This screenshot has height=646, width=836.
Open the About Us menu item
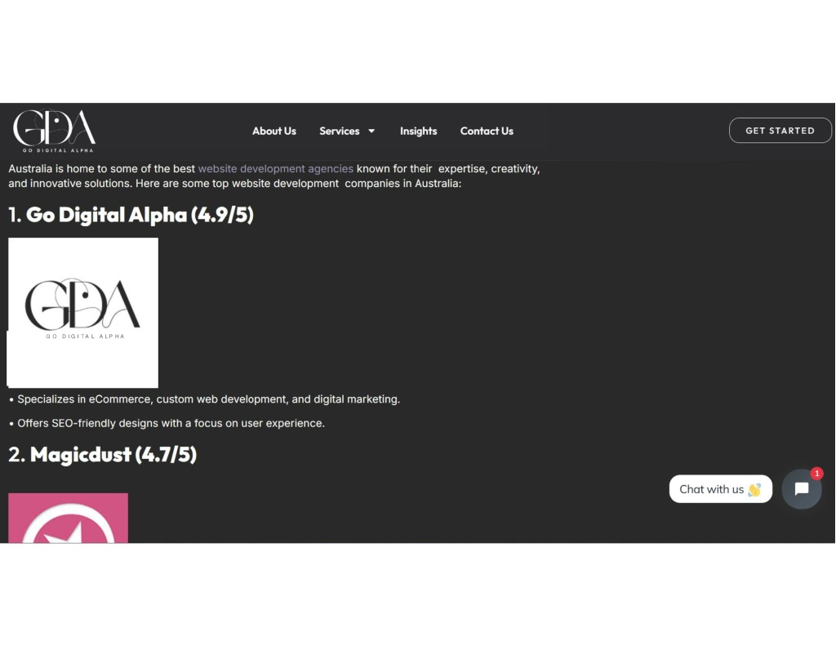(x=274, y=131)
